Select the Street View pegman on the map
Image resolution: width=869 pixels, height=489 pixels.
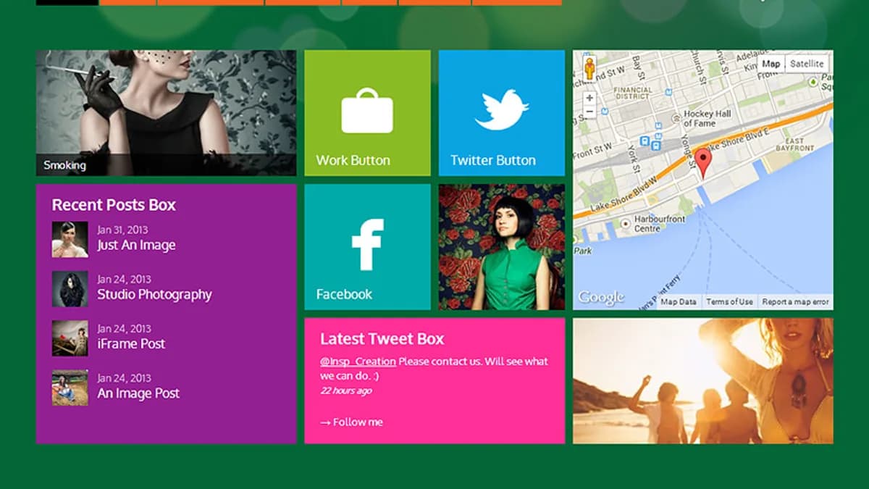pos(589,69)
